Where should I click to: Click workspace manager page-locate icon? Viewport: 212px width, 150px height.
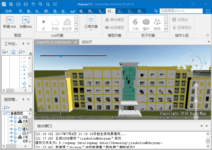pyautogui.click(x=13, y=52)
